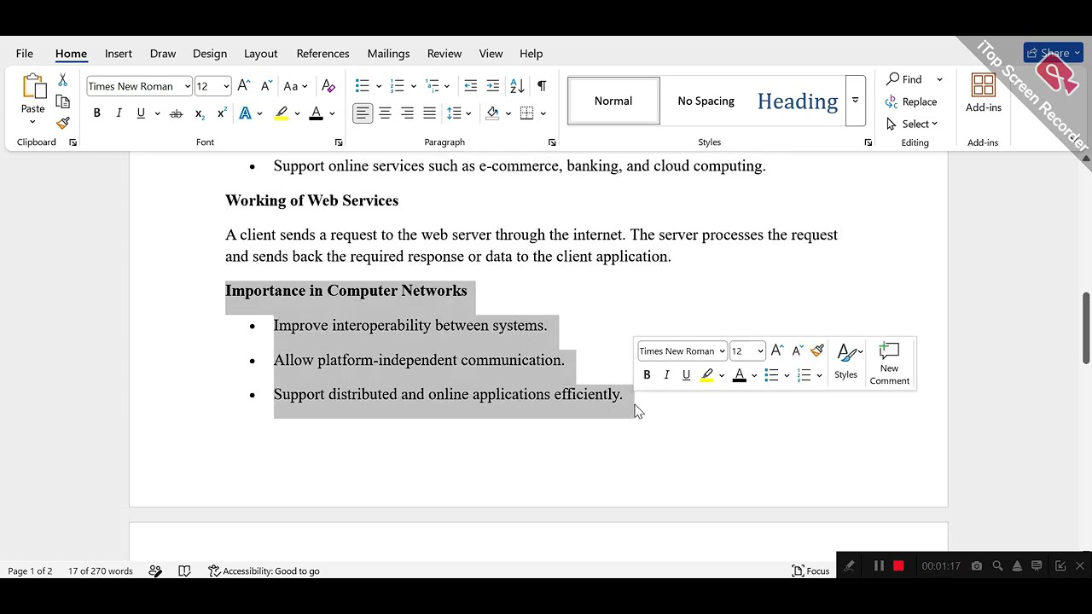Viewport: 1092px width, 614px height.
Task: Open the proofing book icon in status bar
Action: [184, 571]
